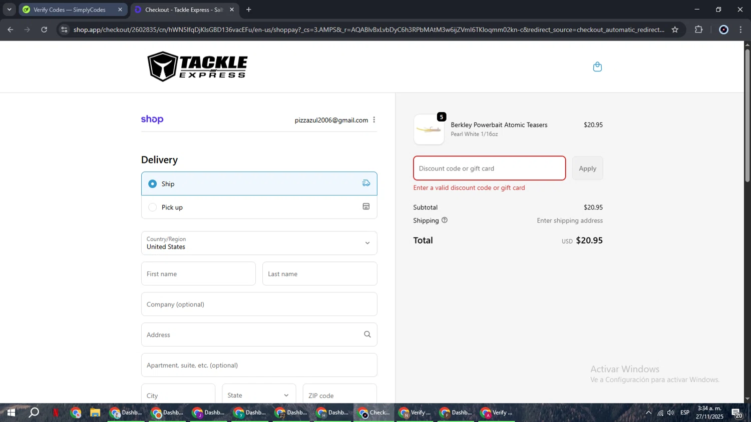Open Chrome profile avatar icon

[723, 29]
